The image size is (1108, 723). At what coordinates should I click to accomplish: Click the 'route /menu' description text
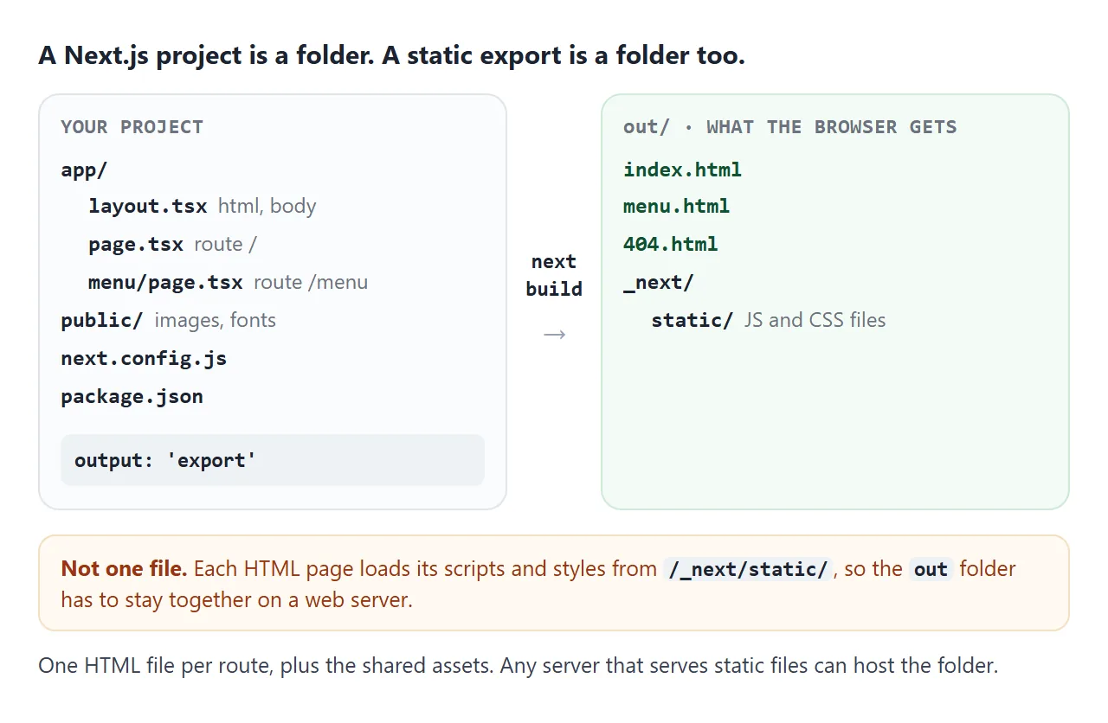311,282
